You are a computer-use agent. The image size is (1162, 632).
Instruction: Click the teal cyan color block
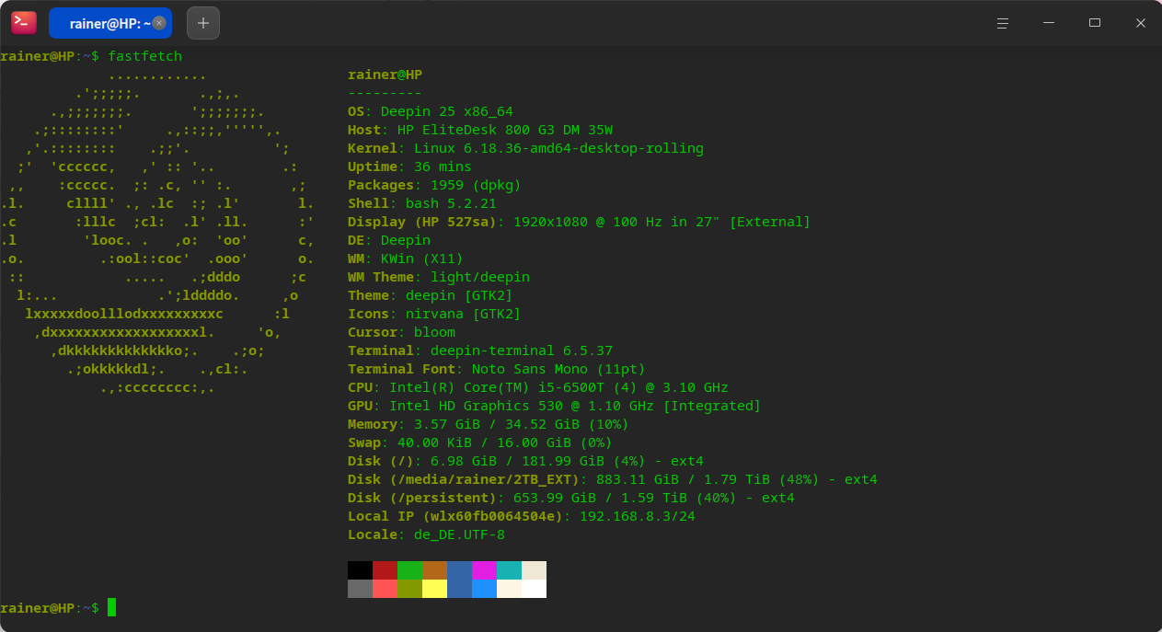[509, 570]
